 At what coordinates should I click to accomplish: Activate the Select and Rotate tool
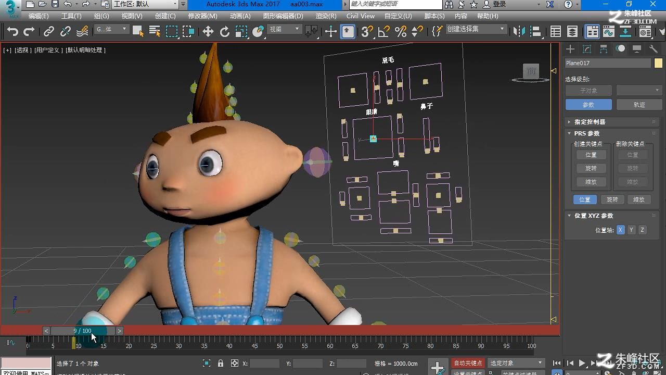(x=225, y=32)
